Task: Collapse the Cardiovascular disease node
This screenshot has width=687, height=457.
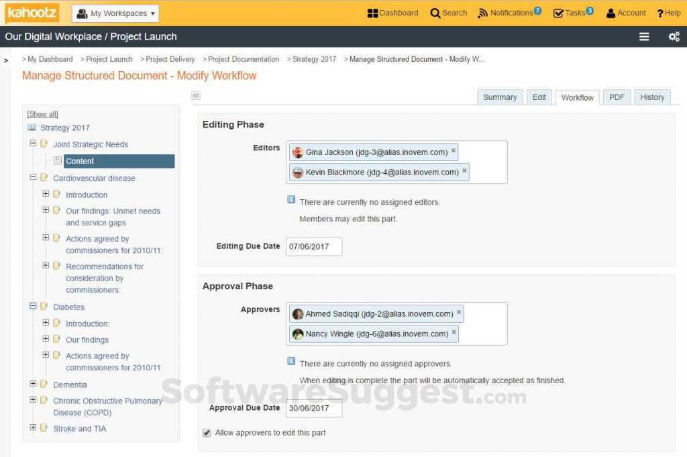Action: coord(33,177)
